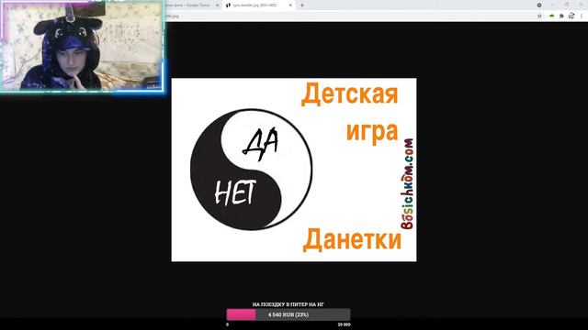The width and height of the screenshot is (588, 330).
Task: Click the address bar URL text
Action: [173, 16]
